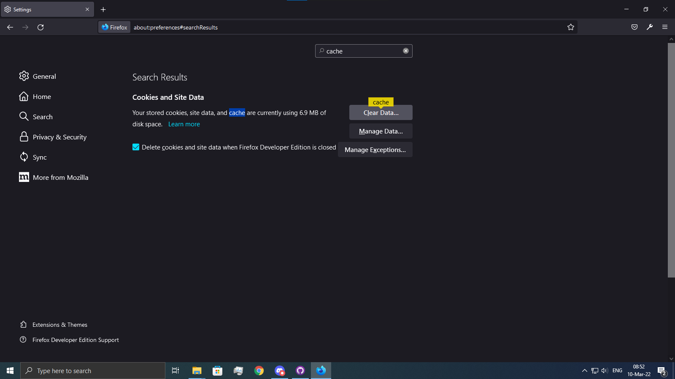Clear the cache search field text
Screen dimensions: 675x379
pos(406,51)
